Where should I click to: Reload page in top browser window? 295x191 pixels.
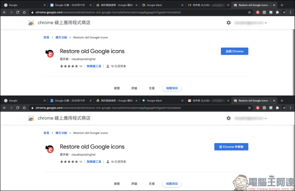point(18,12)
